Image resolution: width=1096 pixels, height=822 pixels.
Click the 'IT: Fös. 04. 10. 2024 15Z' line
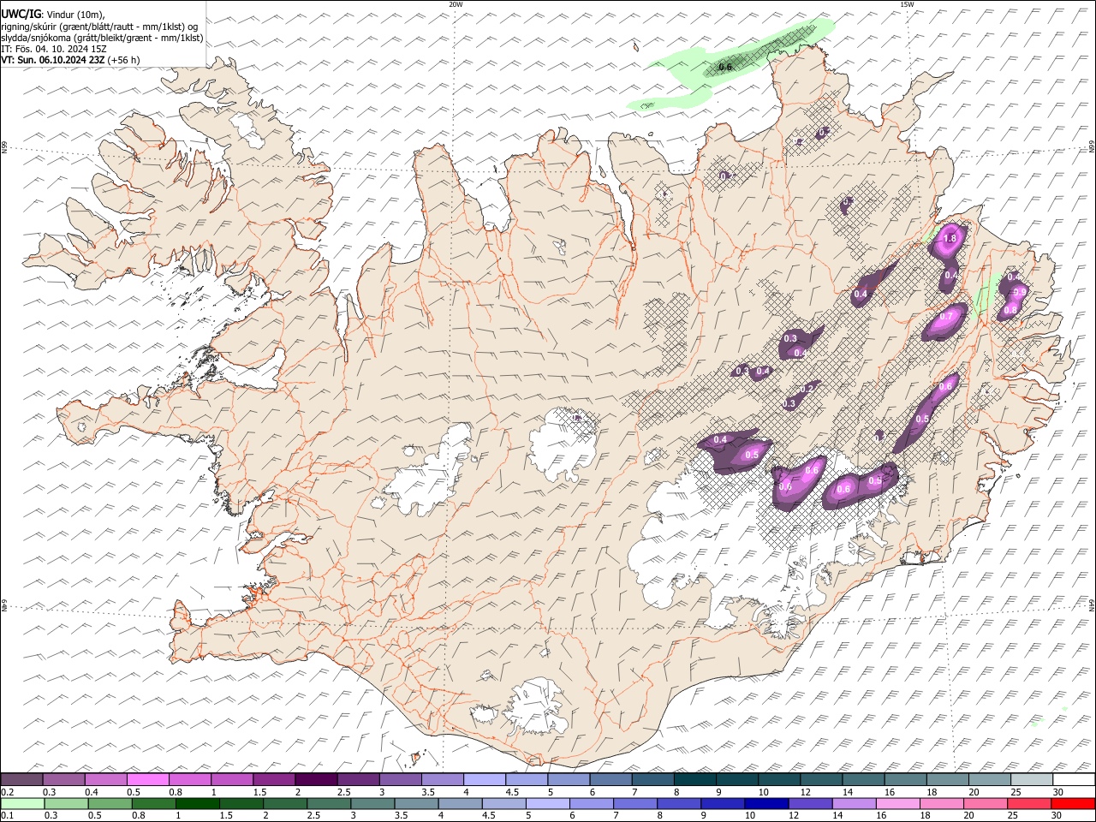click(54, 49)
